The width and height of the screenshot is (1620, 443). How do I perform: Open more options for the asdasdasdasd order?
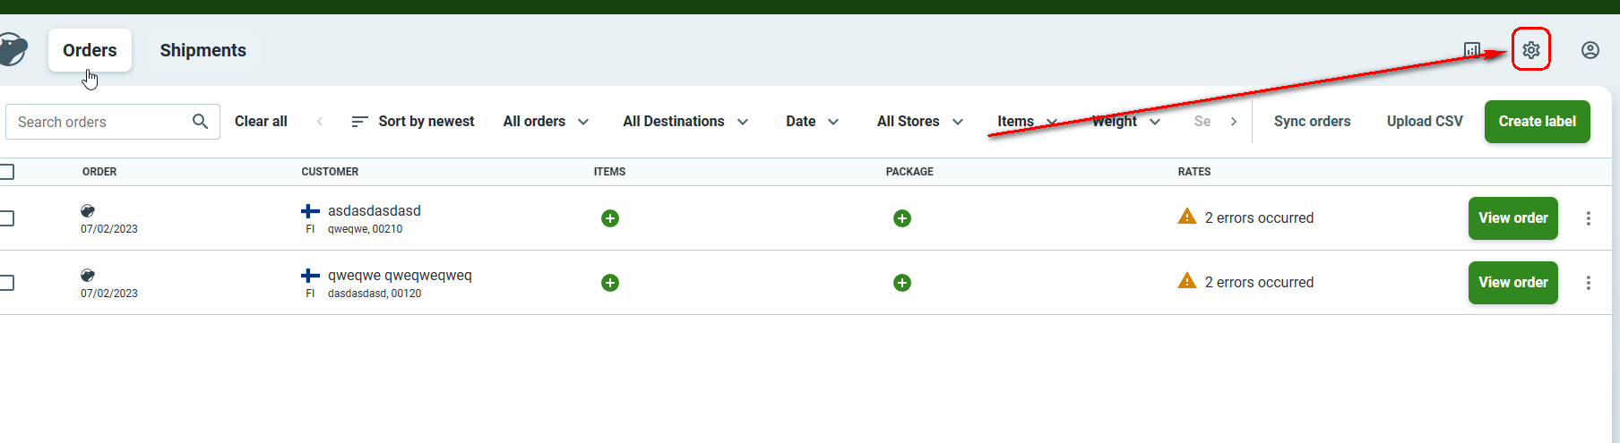click(x=1588, y=218)
